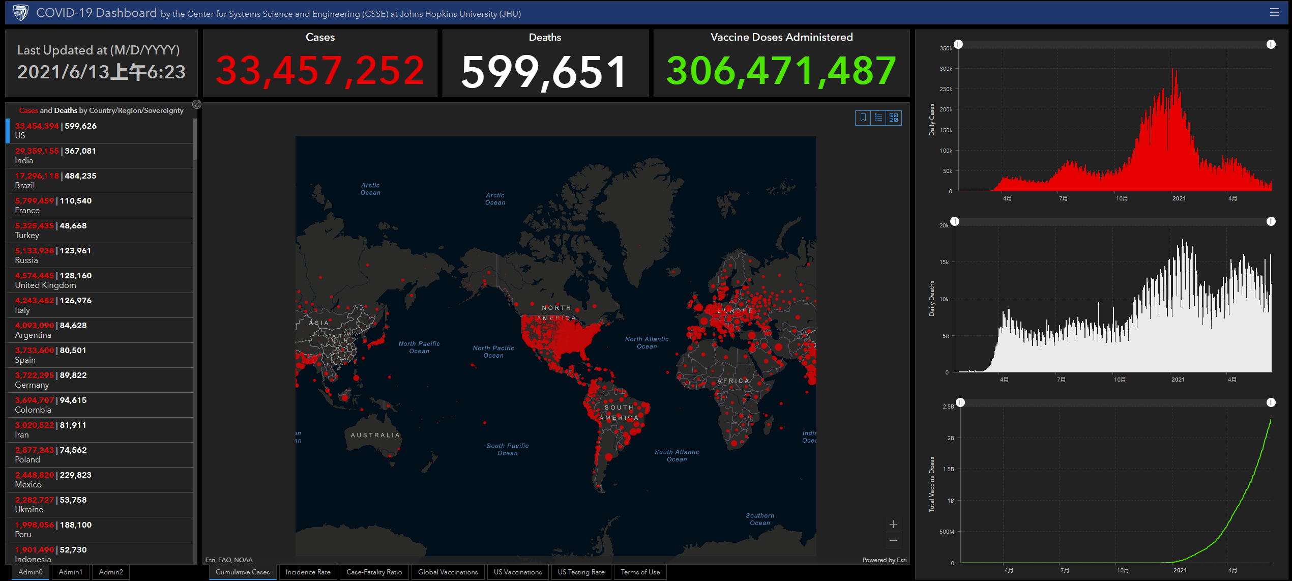The image size is (1292, 581).
Task: Open the Terms of Use tab
Action: tap(640, 572)
